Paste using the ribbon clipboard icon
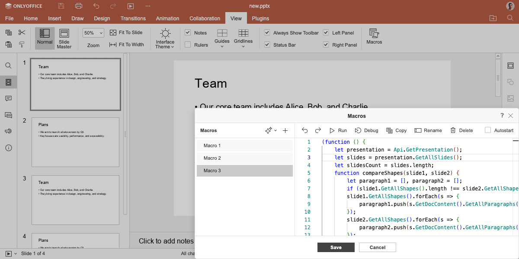Viewport: 519px width, 259px height. (9, 44)
